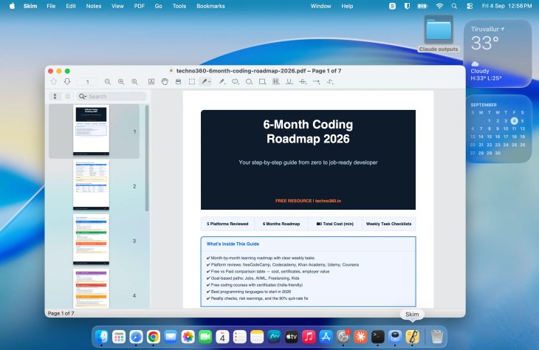Click 'What's Inside This Guide' heading
Image resolution: width=539 pixels, height=350 pixels.
pyautogui.click(x=233, y=244)
